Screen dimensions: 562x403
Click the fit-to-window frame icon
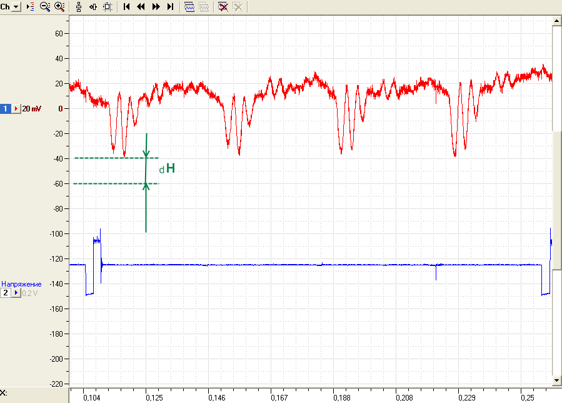click(108, 7)
